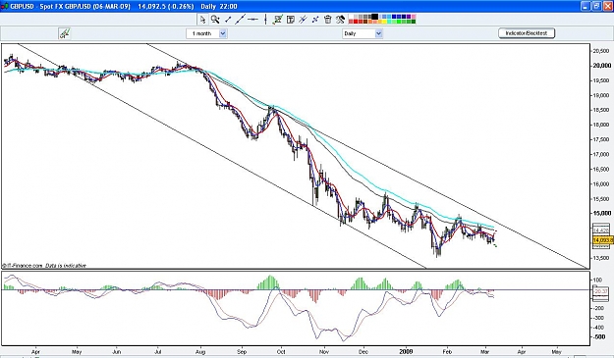The height and width of the screenshot is (358, 614).
Task: Click the 20,000 price axis label
Action: click(602, 66)
